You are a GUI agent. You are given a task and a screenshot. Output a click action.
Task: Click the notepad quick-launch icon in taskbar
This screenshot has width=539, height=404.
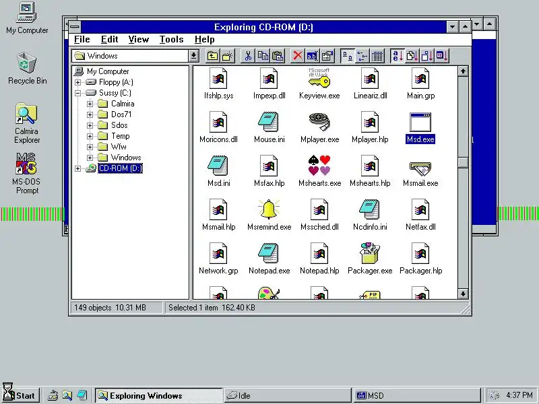pos(82,395)
